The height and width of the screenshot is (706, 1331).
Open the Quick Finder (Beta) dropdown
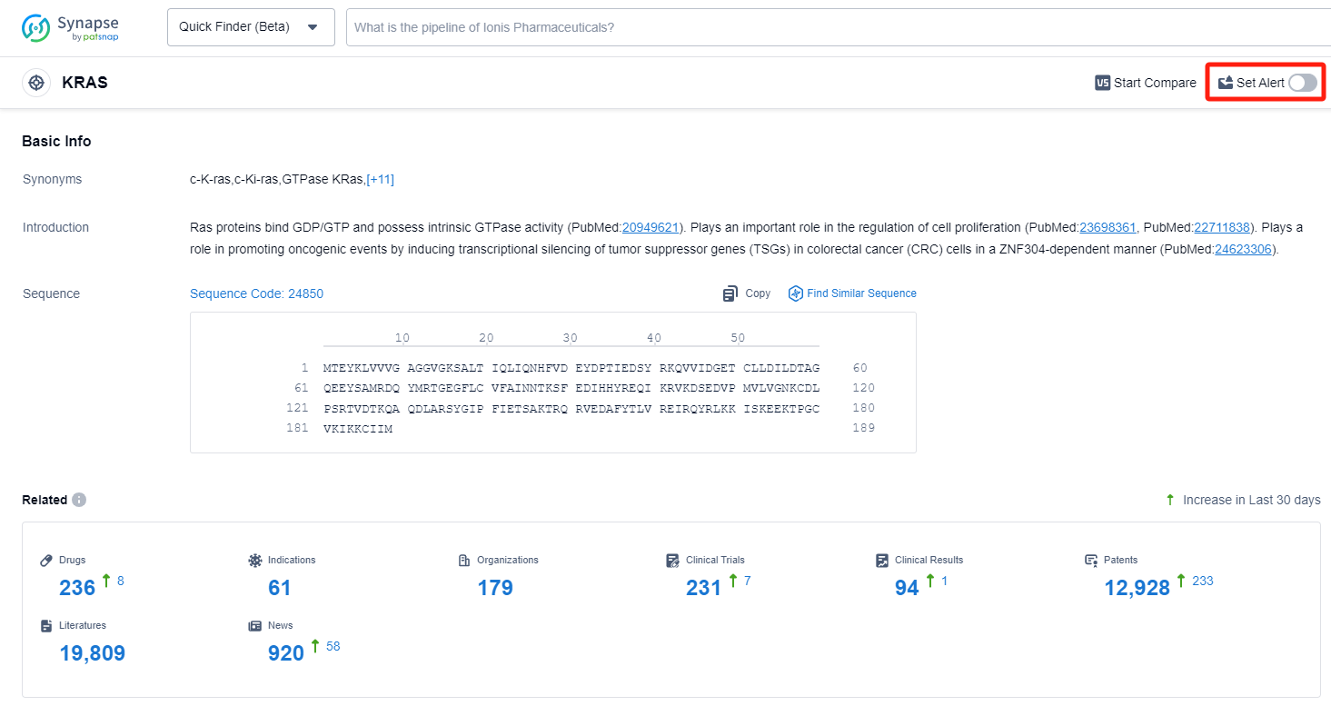[x=251, y=27]
